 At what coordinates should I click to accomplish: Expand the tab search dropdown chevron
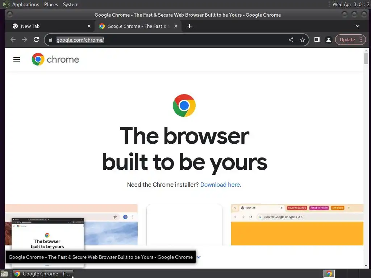point(358,26)
